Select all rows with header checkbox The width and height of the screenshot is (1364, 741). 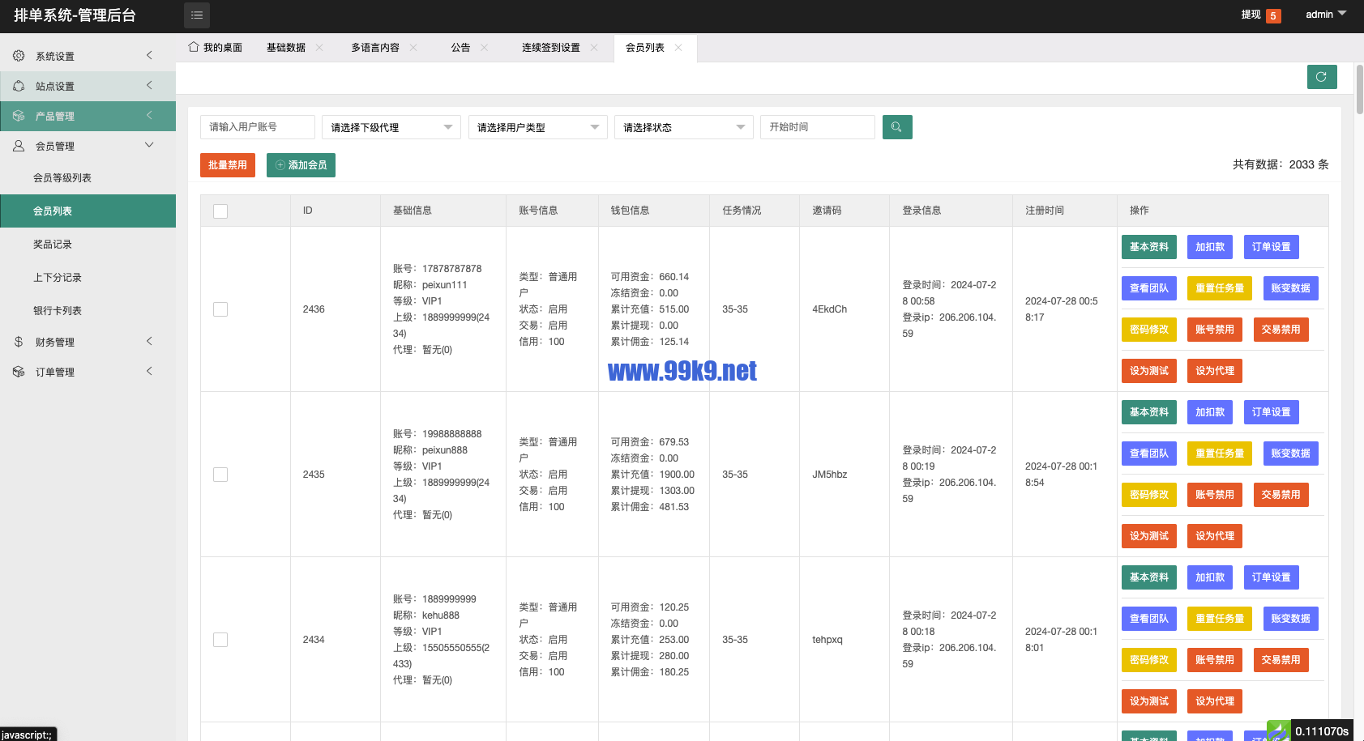click(220, 211)
